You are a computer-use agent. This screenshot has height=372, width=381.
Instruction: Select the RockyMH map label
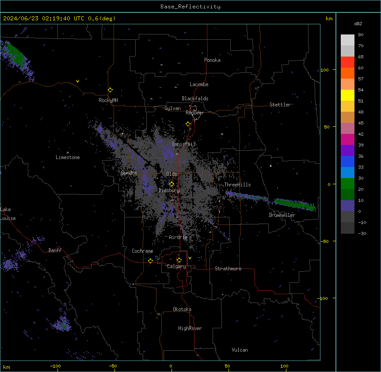point(108,100)
